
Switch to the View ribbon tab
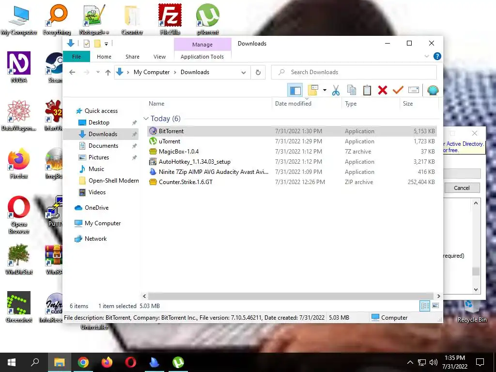[159, 57]
